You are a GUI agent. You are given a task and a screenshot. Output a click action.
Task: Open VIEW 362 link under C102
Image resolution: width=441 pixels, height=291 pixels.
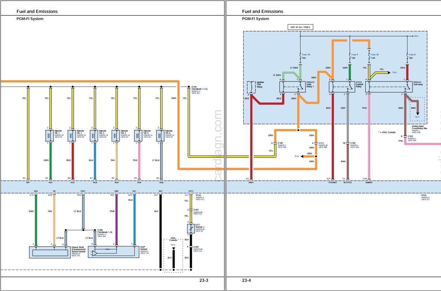tap(195, 93)
